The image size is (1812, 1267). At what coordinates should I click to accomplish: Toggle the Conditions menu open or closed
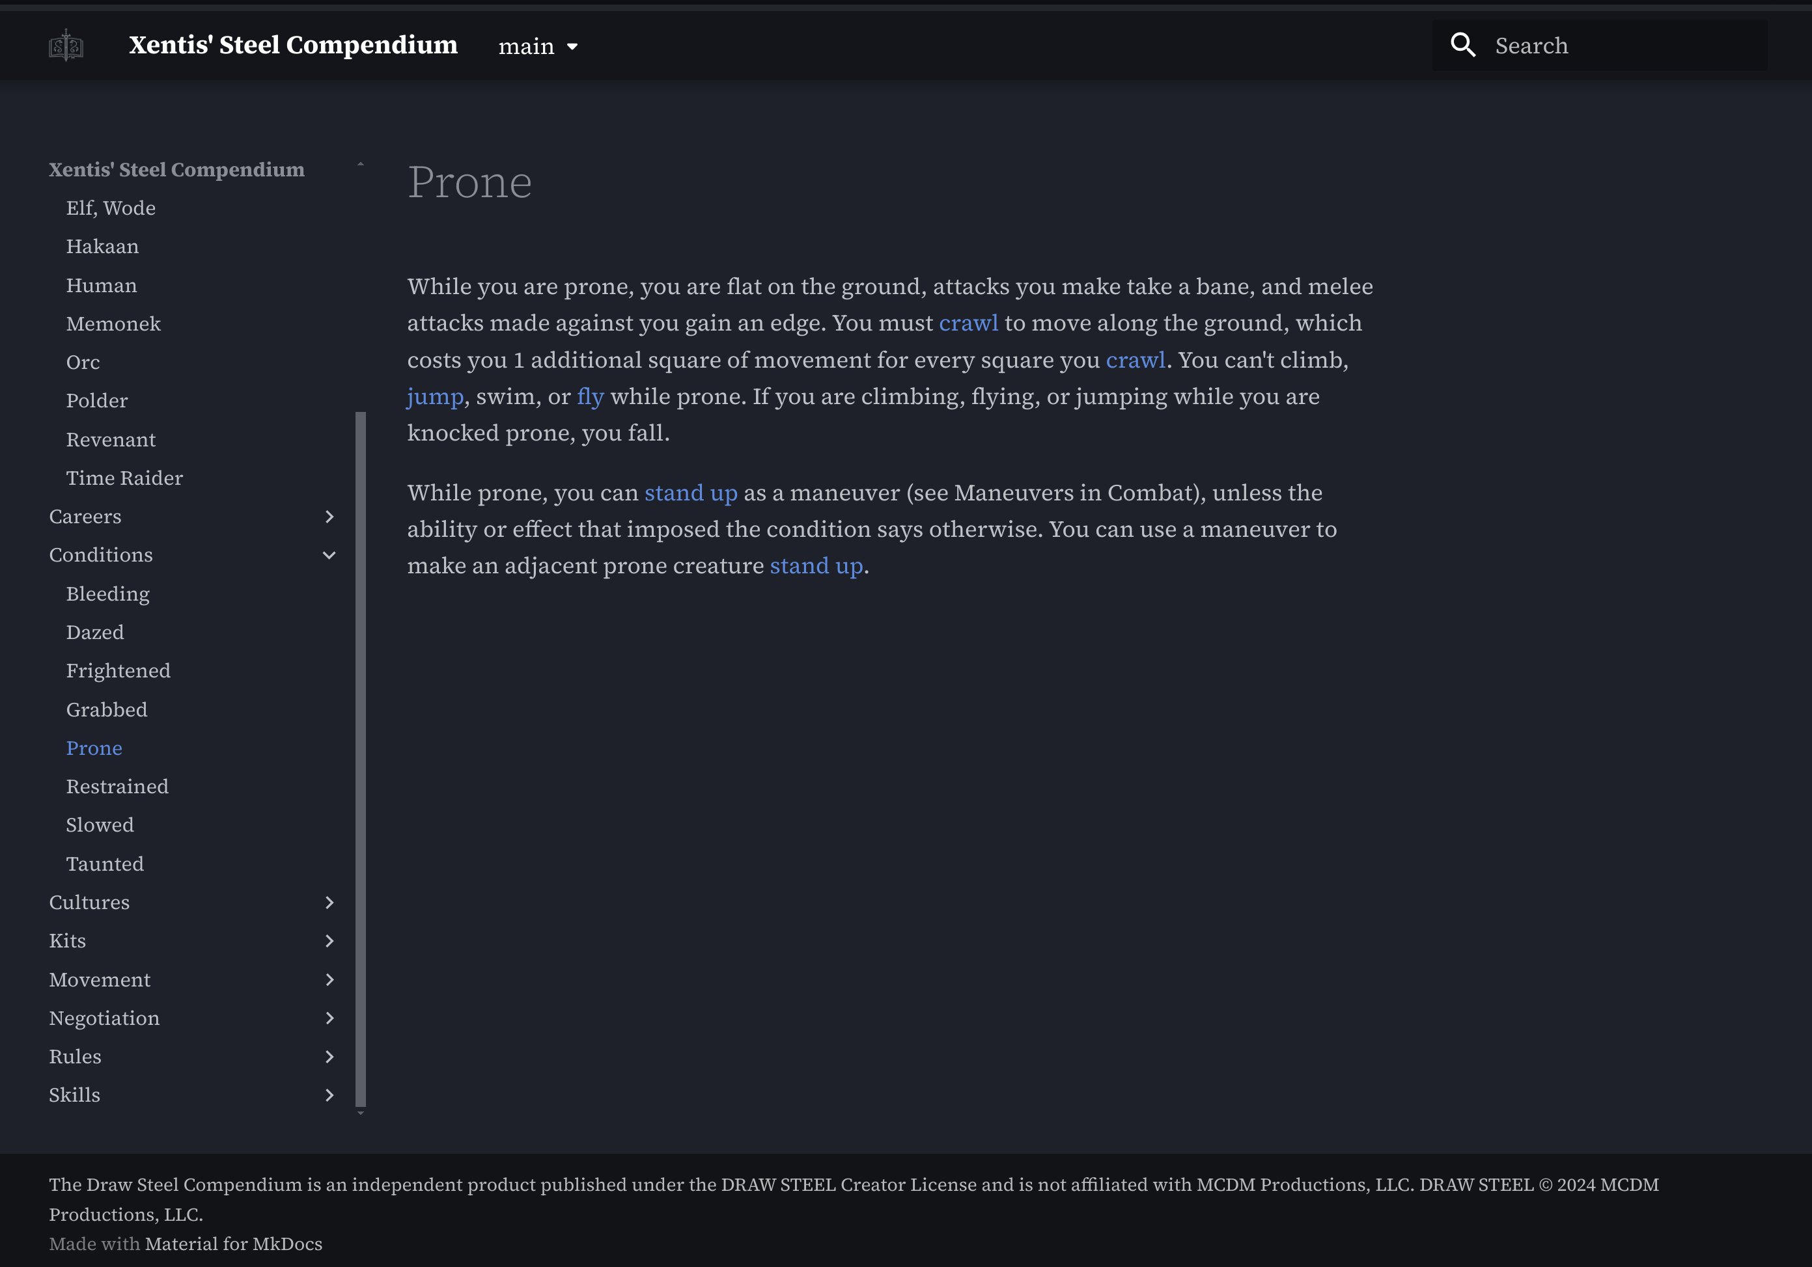(329, 554)
